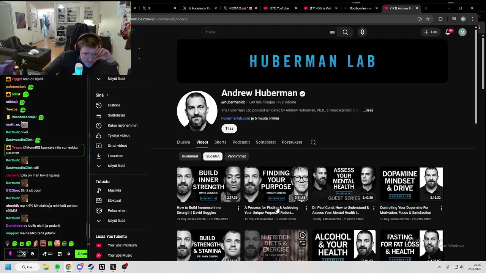
Task: Click the Luo create button
Action: coord(430,32)
